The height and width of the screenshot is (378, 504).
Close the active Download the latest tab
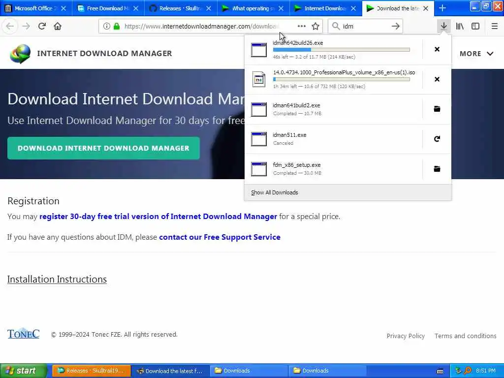coord(426,8)
